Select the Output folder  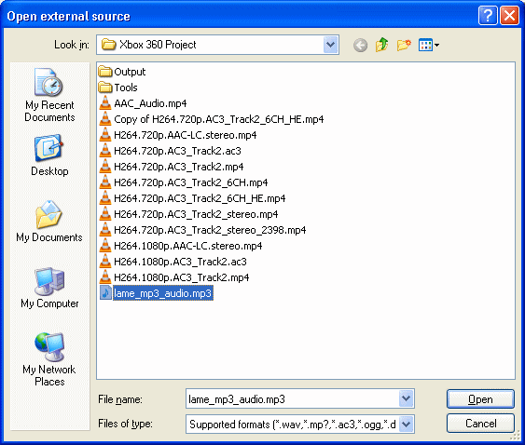point(122,72)
